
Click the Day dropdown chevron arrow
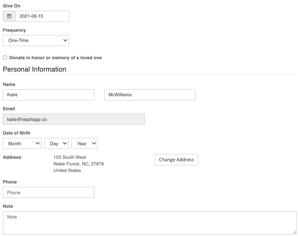(x=65, y=143)
